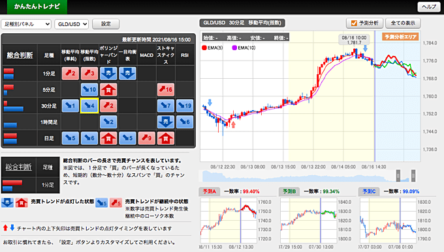
Task: Click the 設定 button
Action: click(x=106, y=24)
